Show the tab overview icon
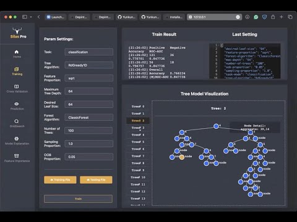Viewport: 297px width, 222px height. coord(290,17)
